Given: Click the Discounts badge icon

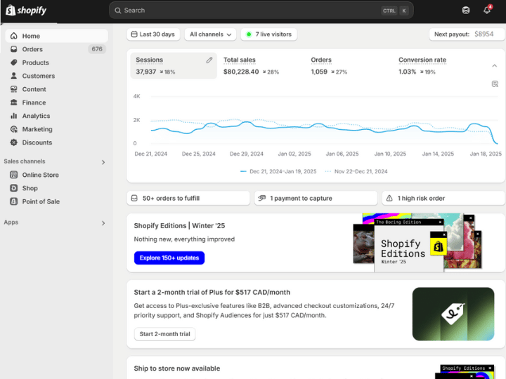Looking at the screenshot, I should point(13,142).
